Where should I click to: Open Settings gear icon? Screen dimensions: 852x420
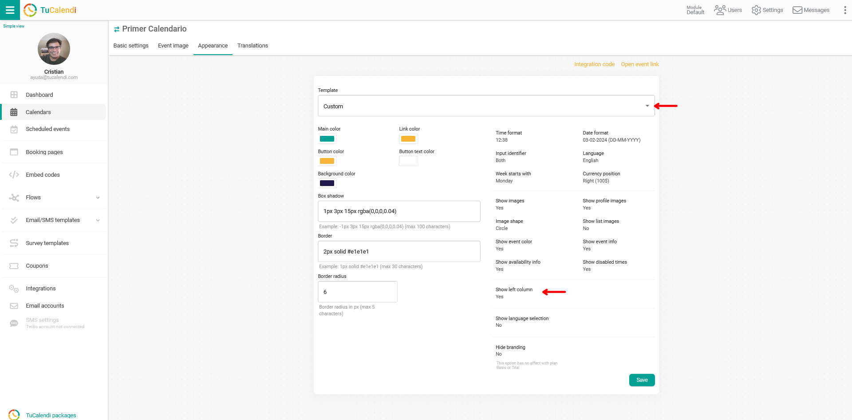tap(756, 10)
